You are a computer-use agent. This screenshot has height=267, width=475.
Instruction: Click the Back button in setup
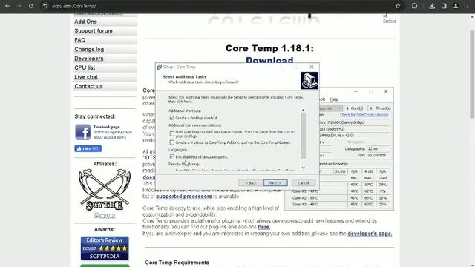pyautogui.click(x=251, y=183)
